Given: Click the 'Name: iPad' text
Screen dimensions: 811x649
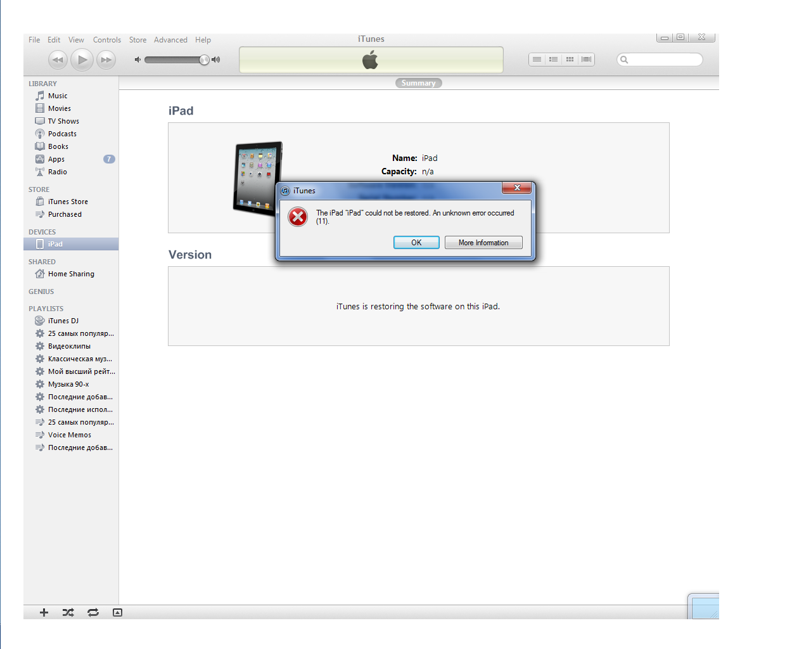Looking at the screenshot, I should coord(415,158).
